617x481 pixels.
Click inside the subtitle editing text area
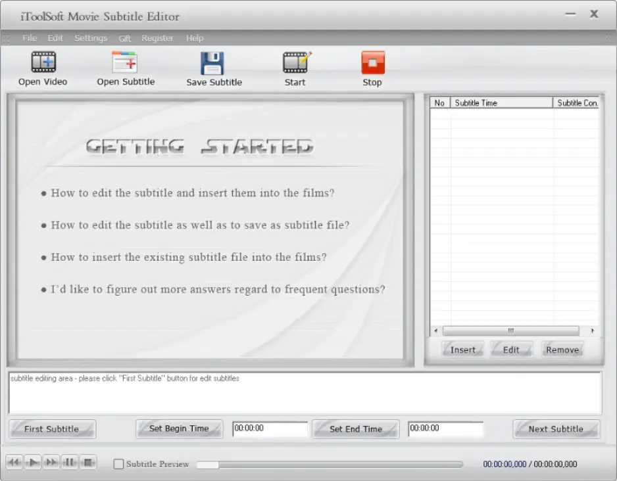[305, 392]
